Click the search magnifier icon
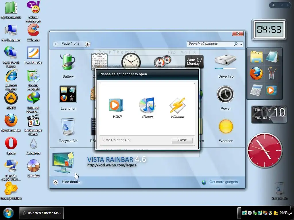The width and height of the screenshot is (294, 220). click(x=236, y=44)
